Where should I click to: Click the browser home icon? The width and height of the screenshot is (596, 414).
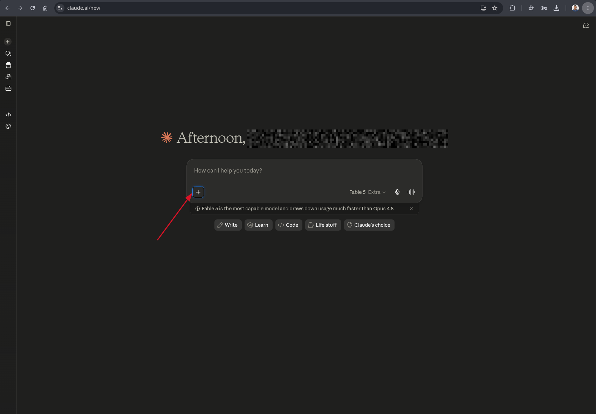click(45, 8)
